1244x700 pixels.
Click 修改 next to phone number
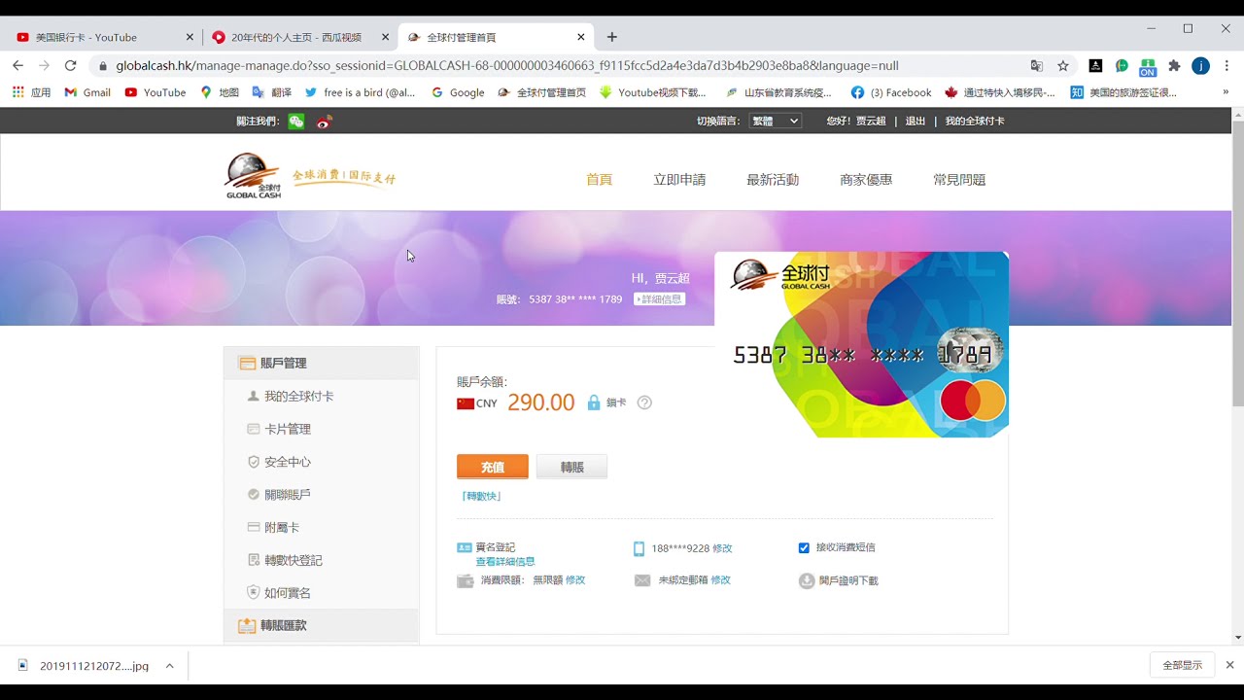click(722, 548)
